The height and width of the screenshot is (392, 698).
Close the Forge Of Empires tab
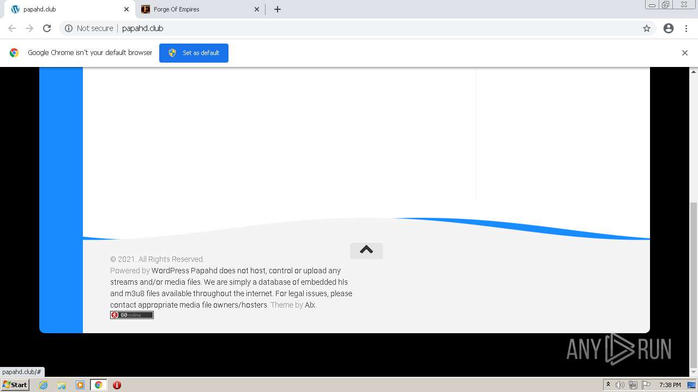pyautogui.click(x=257, y=9)
